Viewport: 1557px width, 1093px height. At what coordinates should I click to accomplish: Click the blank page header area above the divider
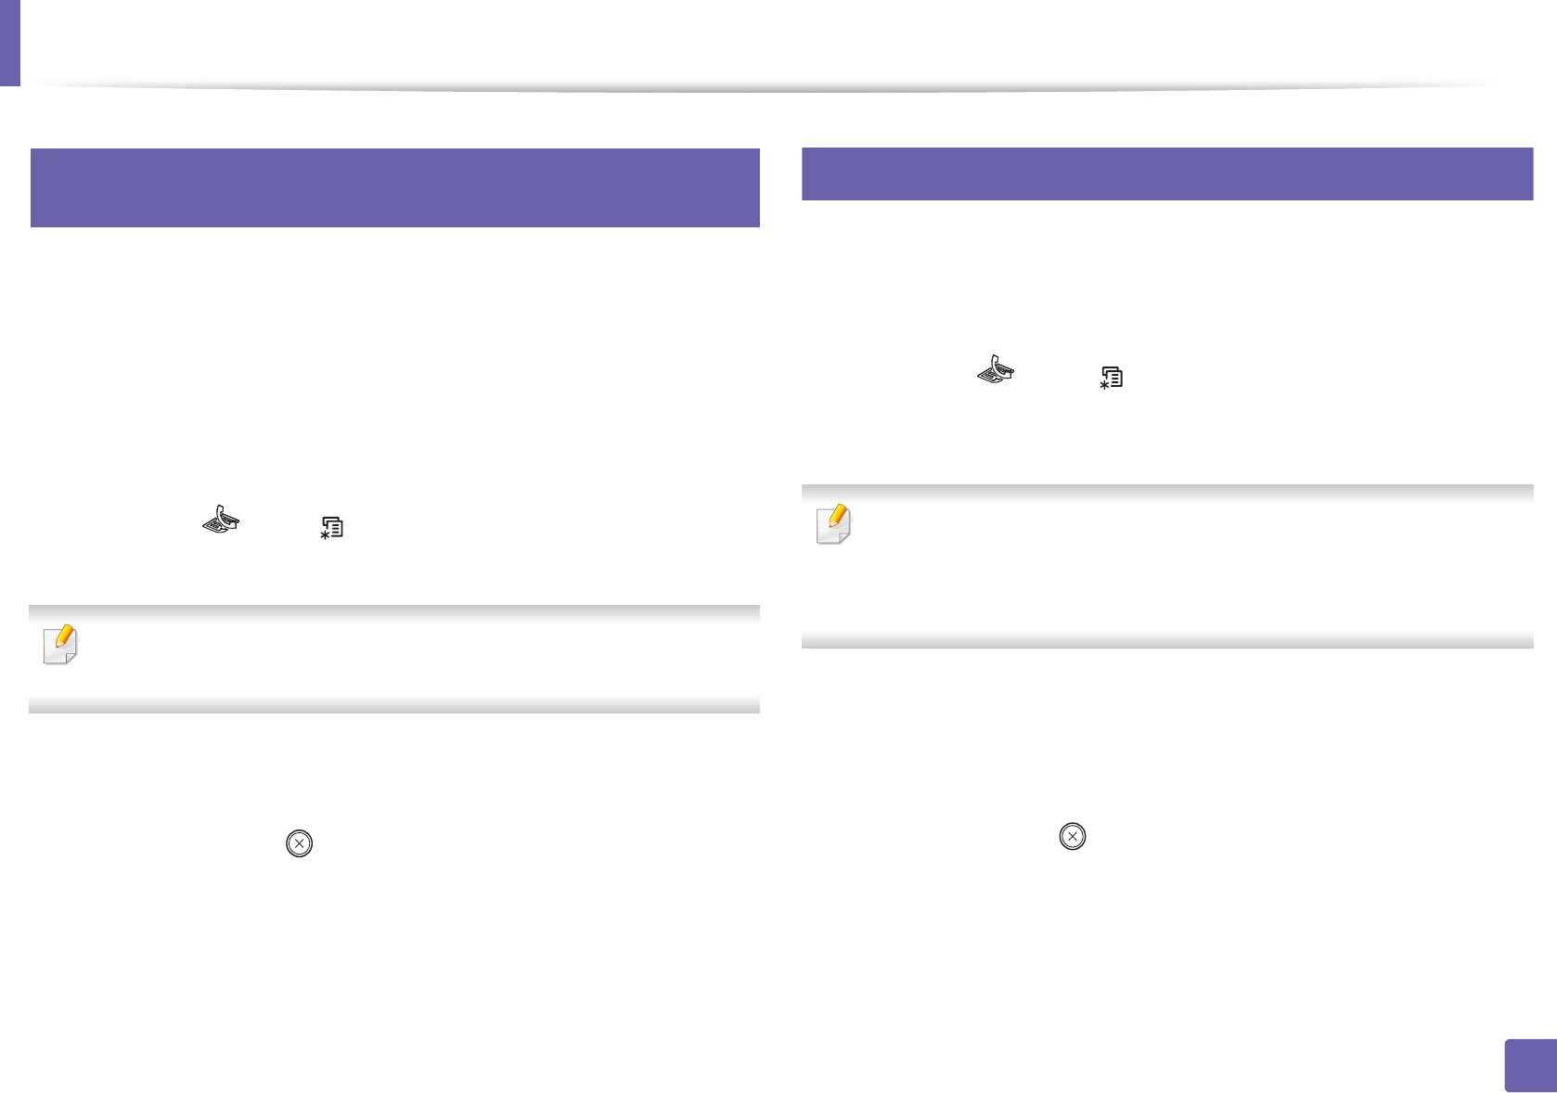point(761,42)
